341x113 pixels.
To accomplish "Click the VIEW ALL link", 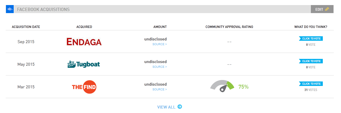I will (166, 107).
